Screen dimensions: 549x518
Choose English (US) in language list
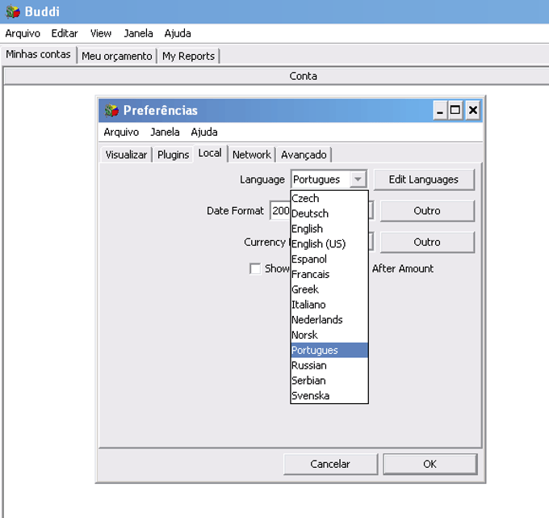point(329,244)
